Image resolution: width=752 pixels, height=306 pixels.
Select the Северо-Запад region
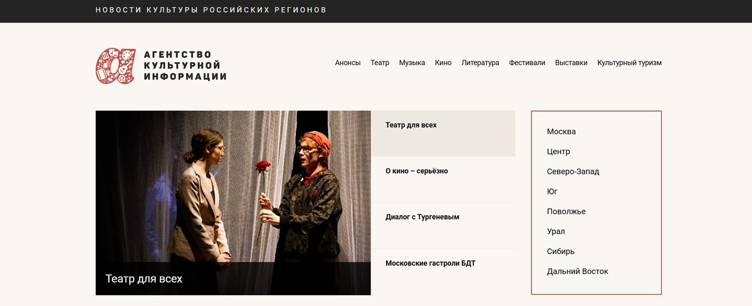point(573,172)
